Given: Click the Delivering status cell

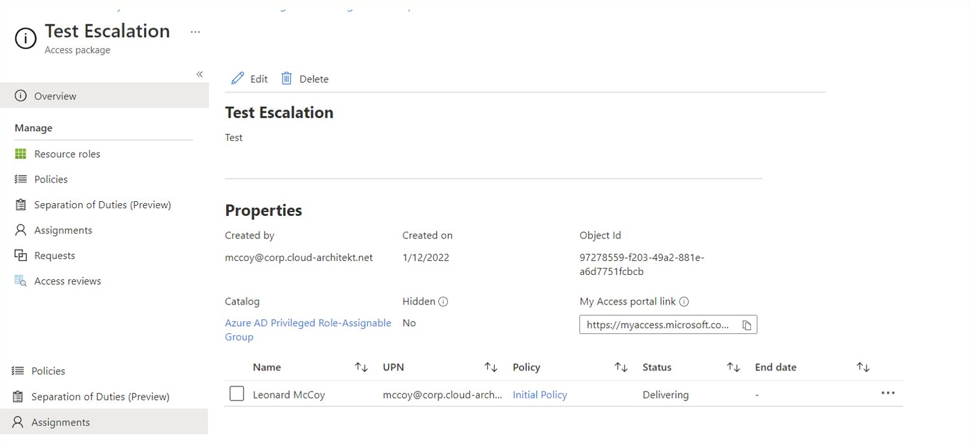Looking at the screenshot, I should point(666,395).
